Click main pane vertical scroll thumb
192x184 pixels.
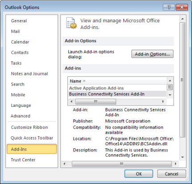click(x=182, y=80)
